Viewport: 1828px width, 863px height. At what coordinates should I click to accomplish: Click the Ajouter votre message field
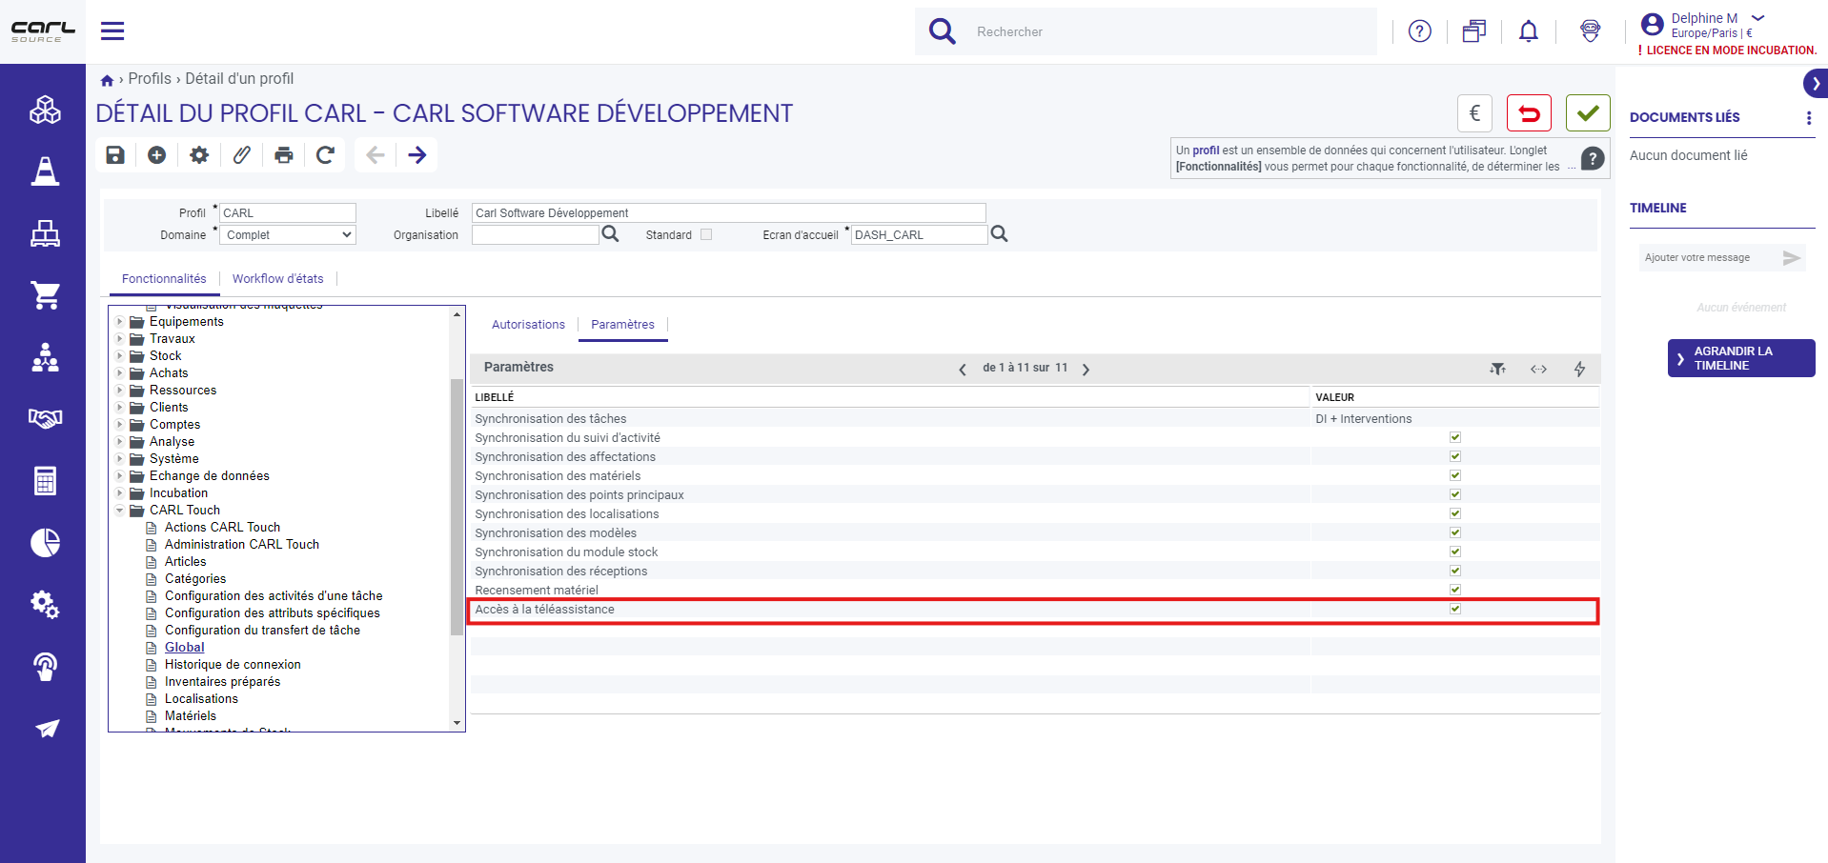1709,258
